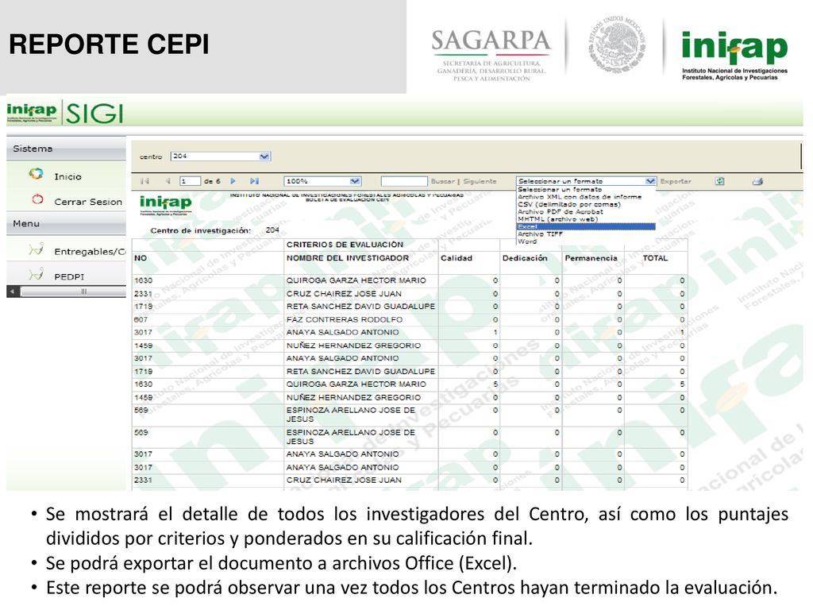Click CRITERIOS DE EVALUACIÓN heading

click(x=345, y=245)
